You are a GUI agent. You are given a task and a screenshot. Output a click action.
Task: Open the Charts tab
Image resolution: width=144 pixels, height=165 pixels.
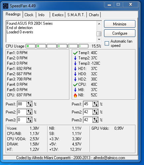(x=94, y=15)
